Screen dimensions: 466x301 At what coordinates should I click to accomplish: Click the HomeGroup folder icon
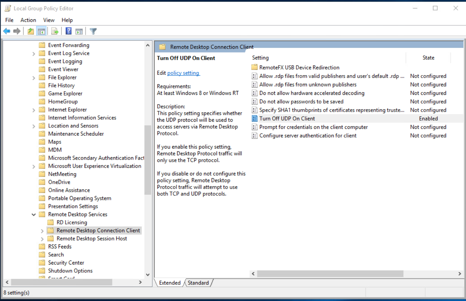(42, 102)
